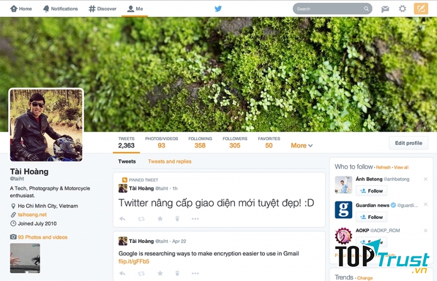Viewport: 437px width, 281px height.
Task: Follow Ánh Betong
Action: [x=371, y=191]
